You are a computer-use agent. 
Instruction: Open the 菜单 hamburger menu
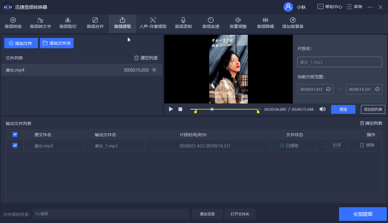click(355, 7)
